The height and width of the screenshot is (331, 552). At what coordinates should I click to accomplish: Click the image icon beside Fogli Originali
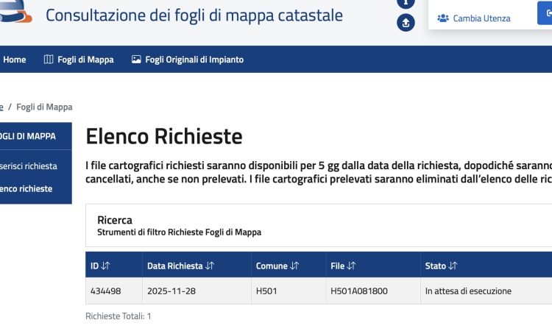point(136,60)
